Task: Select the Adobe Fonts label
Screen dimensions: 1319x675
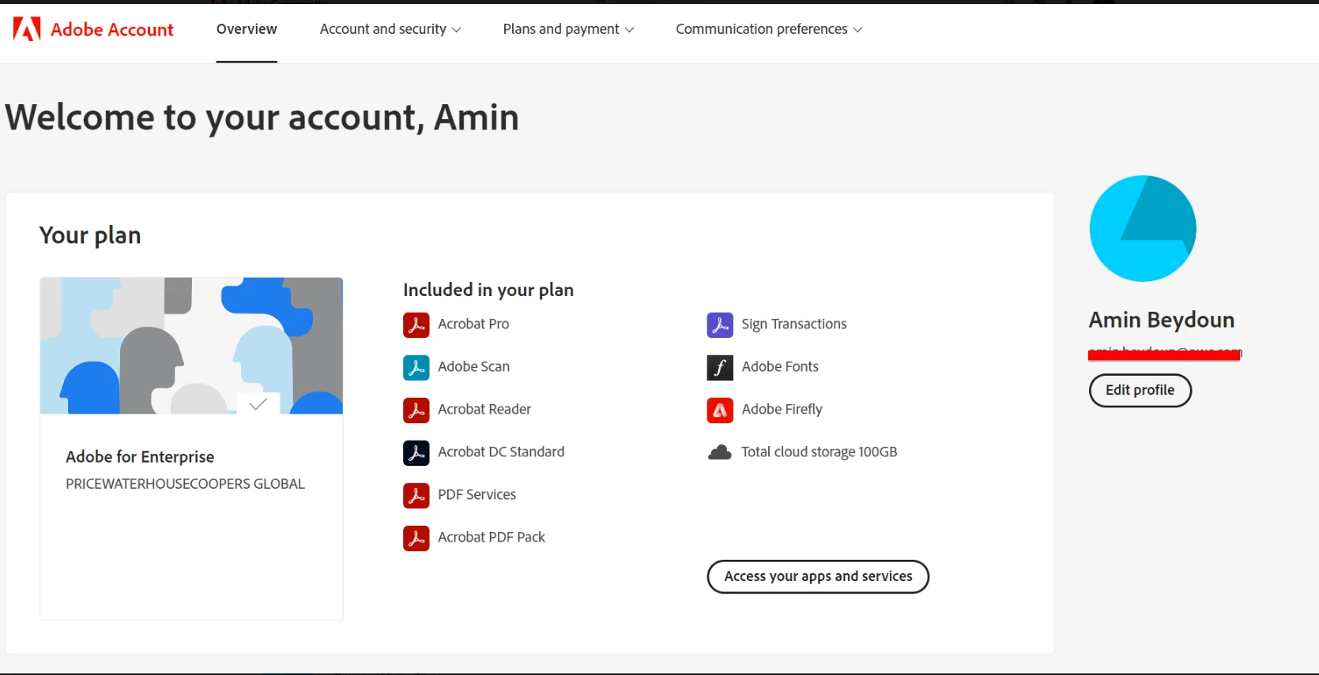Action: (780, 366)
